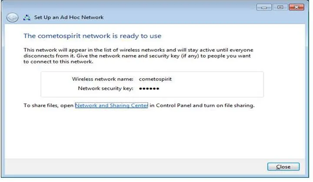Select the cometospirit network name value
Image resolution: width=313 pixels, height=182 pixels.
click(x=155, y=79)
